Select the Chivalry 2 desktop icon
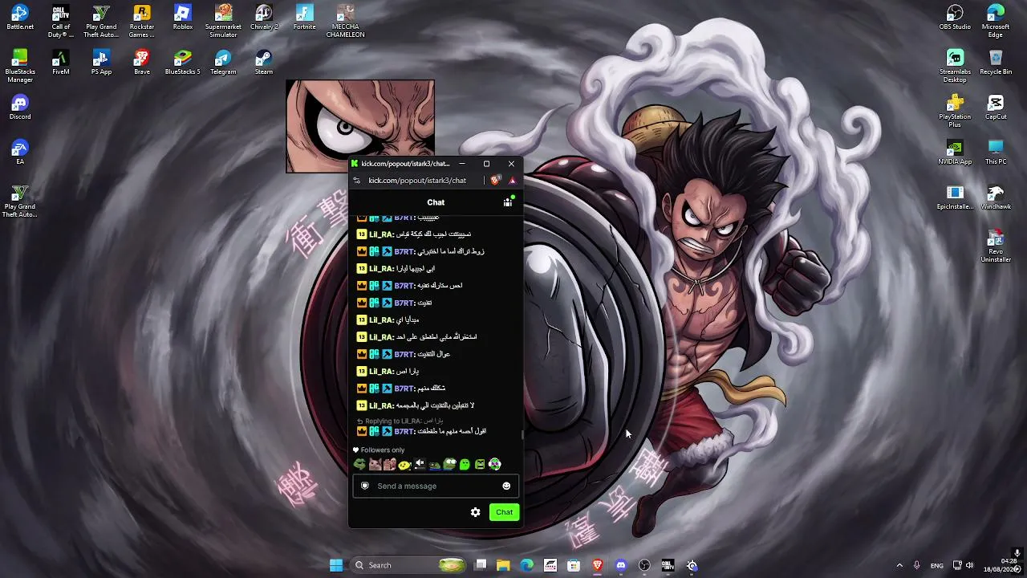Screen dimensions: 1027x578 point(264,18)
